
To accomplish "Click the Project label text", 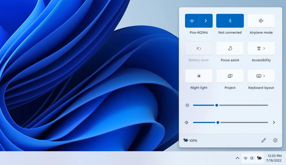I will click(230, 88).
